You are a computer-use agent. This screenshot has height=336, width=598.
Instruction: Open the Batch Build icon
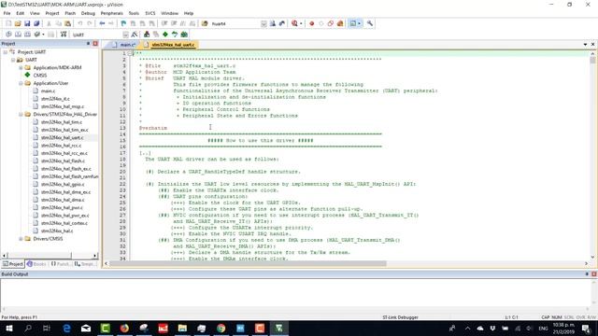[x=36, y=35]
